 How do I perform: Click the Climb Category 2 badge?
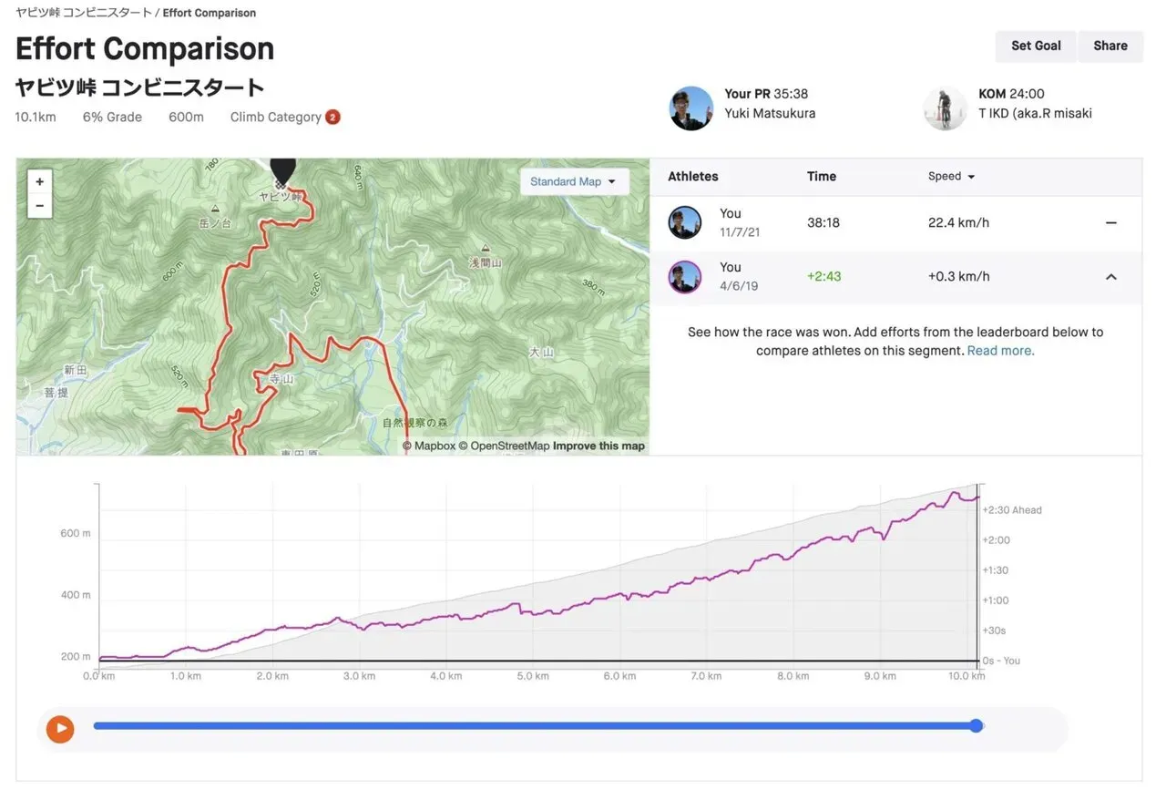[x=333, y=117]
